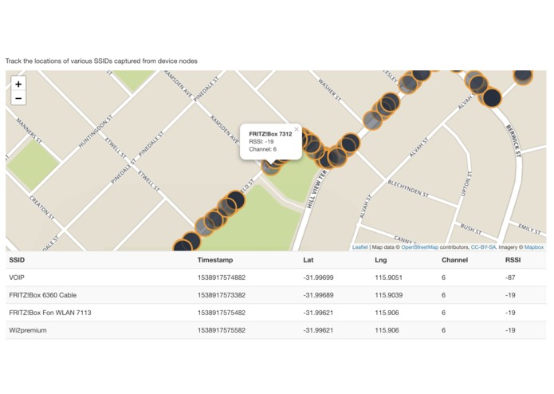Click the Hill View Ter street label
The width and height of the screenshot is (554, 394).
316,189
